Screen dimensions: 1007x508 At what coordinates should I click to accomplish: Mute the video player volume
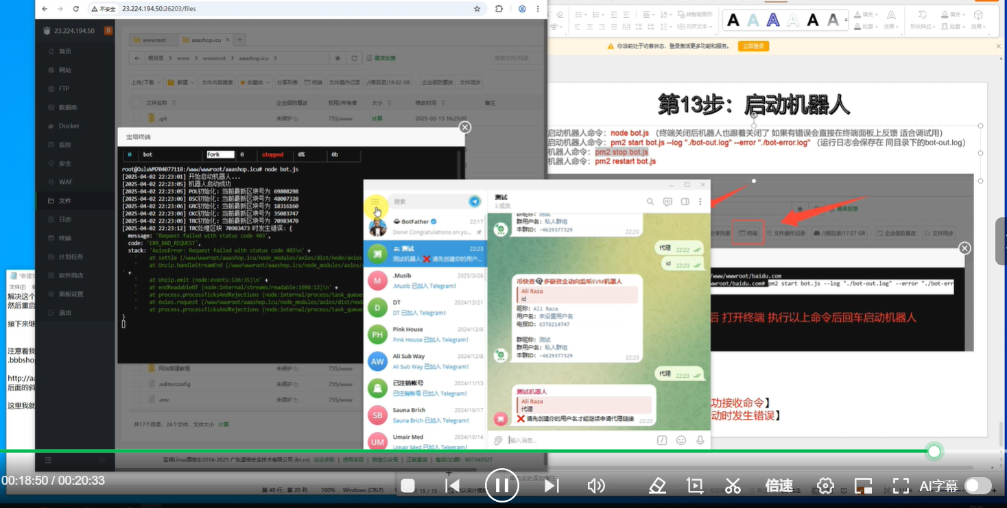596,486
